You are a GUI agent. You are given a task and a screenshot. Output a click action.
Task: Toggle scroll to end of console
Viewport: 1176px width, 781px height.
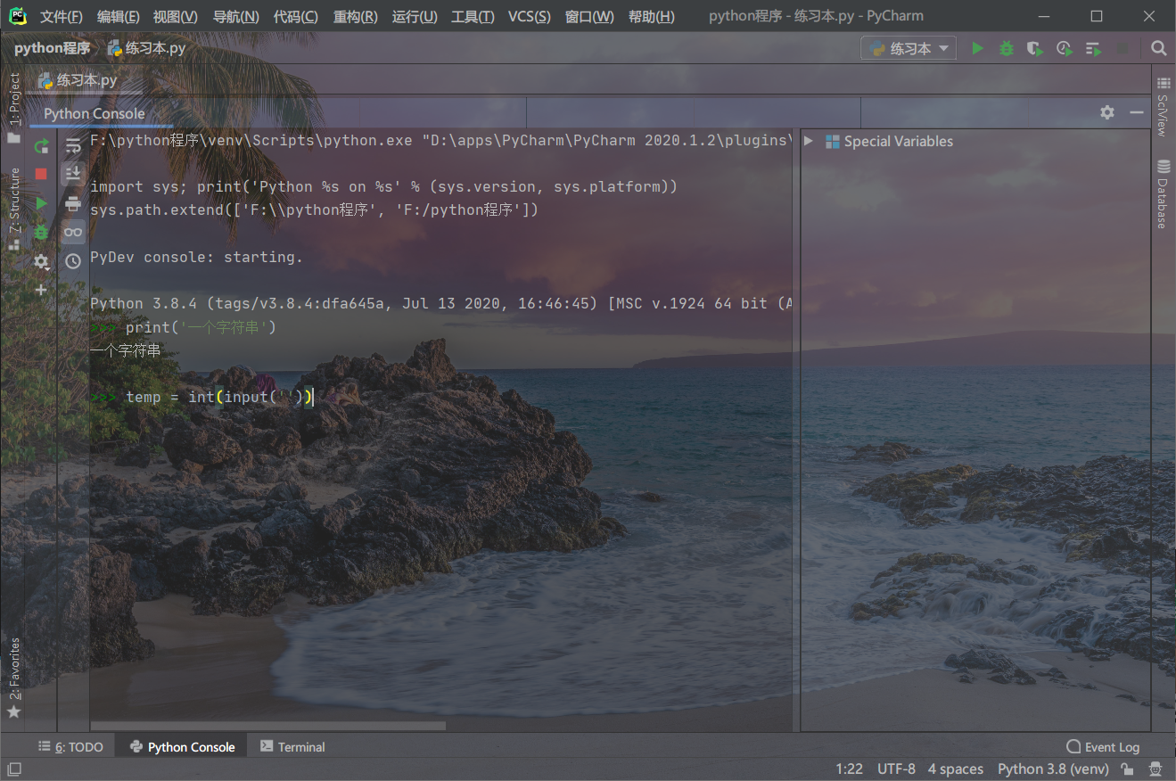pos(73,173)
